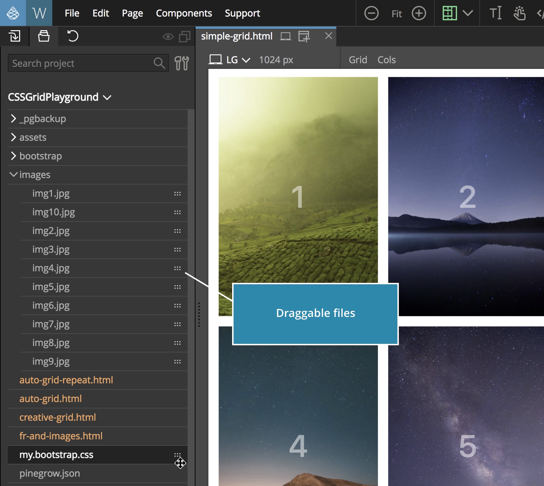The image size is (544, 486).
Task: Select img1.jpg in the file tree
Action: 51,193
